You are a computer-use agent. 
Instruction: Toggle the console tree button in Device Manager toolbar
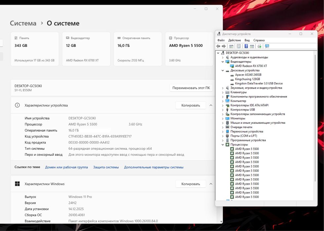coord(231,46)
